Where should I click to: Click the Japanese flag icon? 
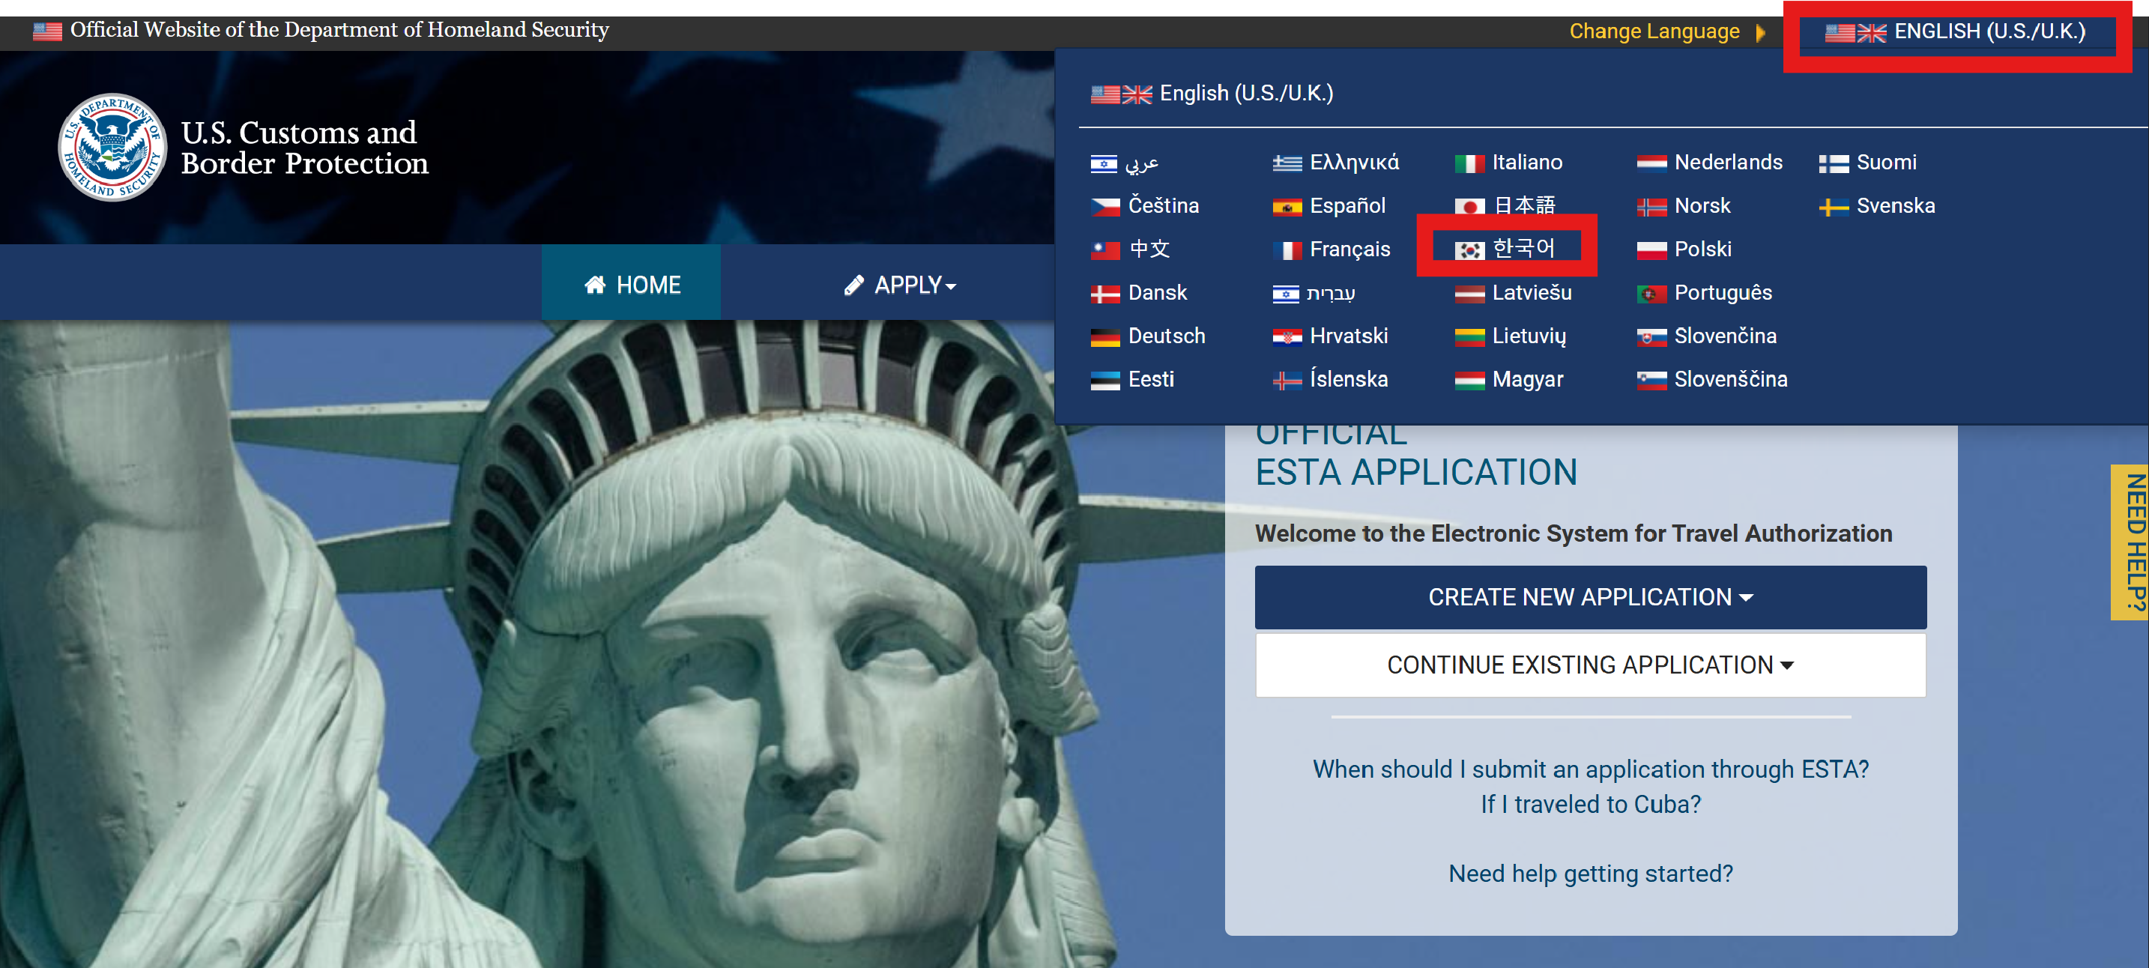pos(1469,206)
